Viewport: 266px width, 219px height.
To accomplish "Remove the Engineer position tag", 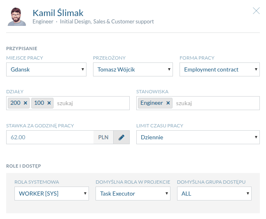I will tap(168, 103).
